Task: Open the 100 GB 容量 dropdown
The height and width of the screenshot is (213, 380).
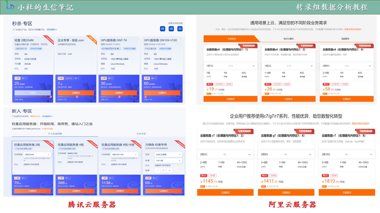Action: point(168,160)
